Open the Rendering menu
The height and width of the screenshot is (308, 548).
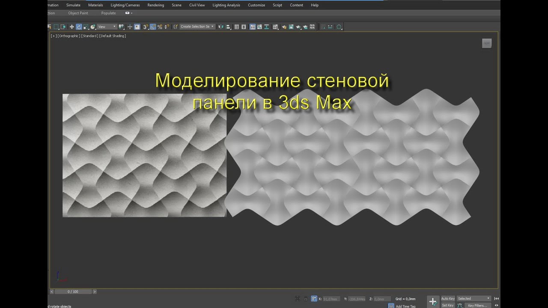point(156,5)
